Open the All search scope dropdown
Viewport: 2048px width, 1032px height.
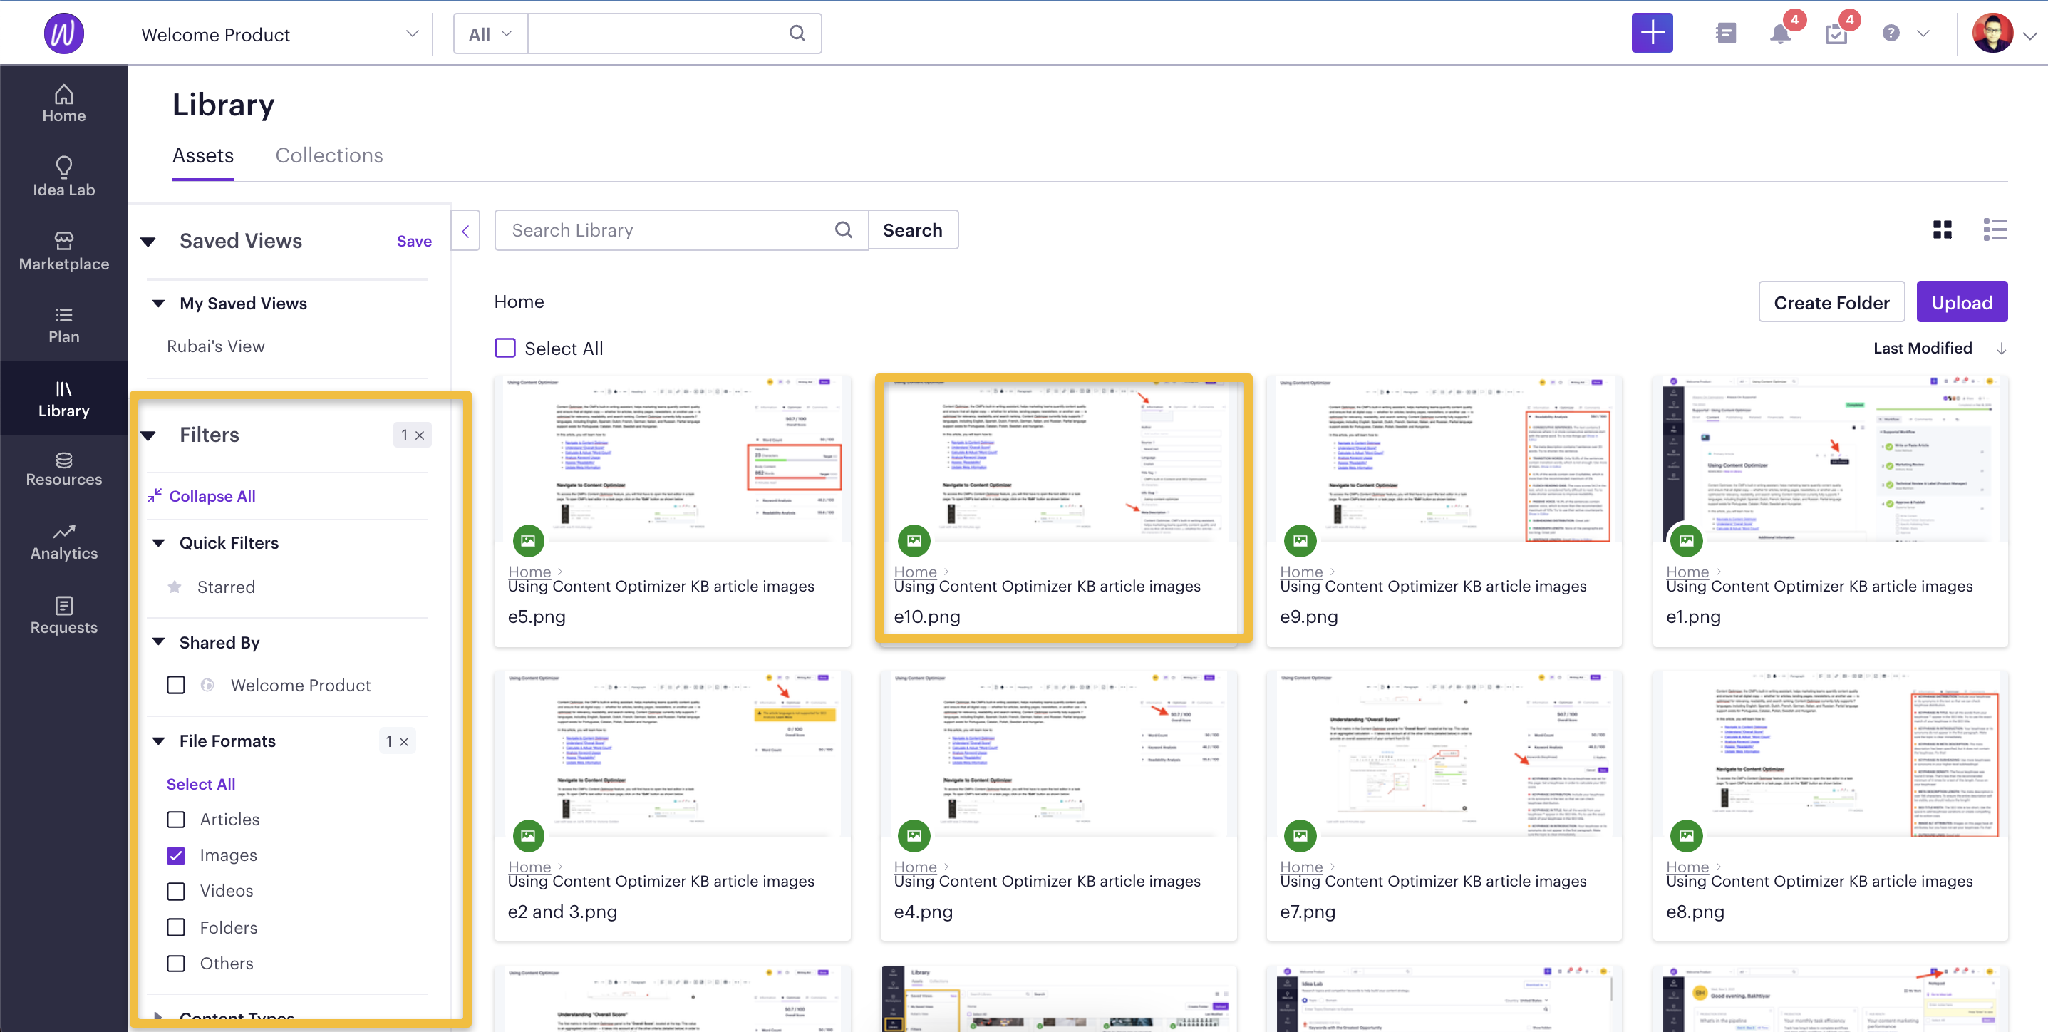[x=490, y=34]
